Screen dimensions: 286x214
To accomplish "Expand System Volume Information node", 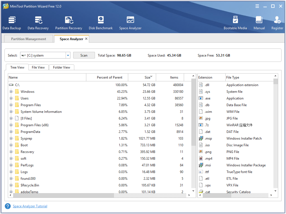I will coord(11,112).
